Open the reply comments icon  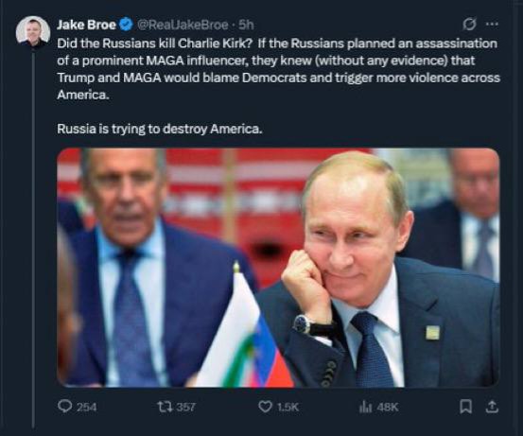pyautogui.click(x=64, y=407)
